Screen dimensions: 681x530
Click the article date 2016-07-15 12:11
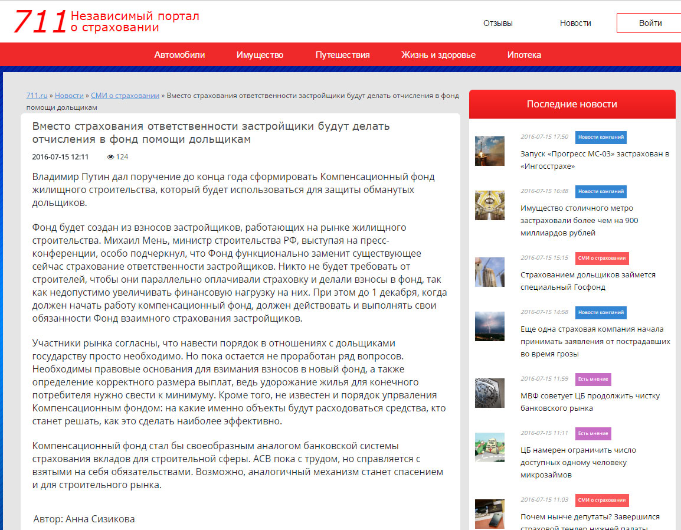[60, 157]
